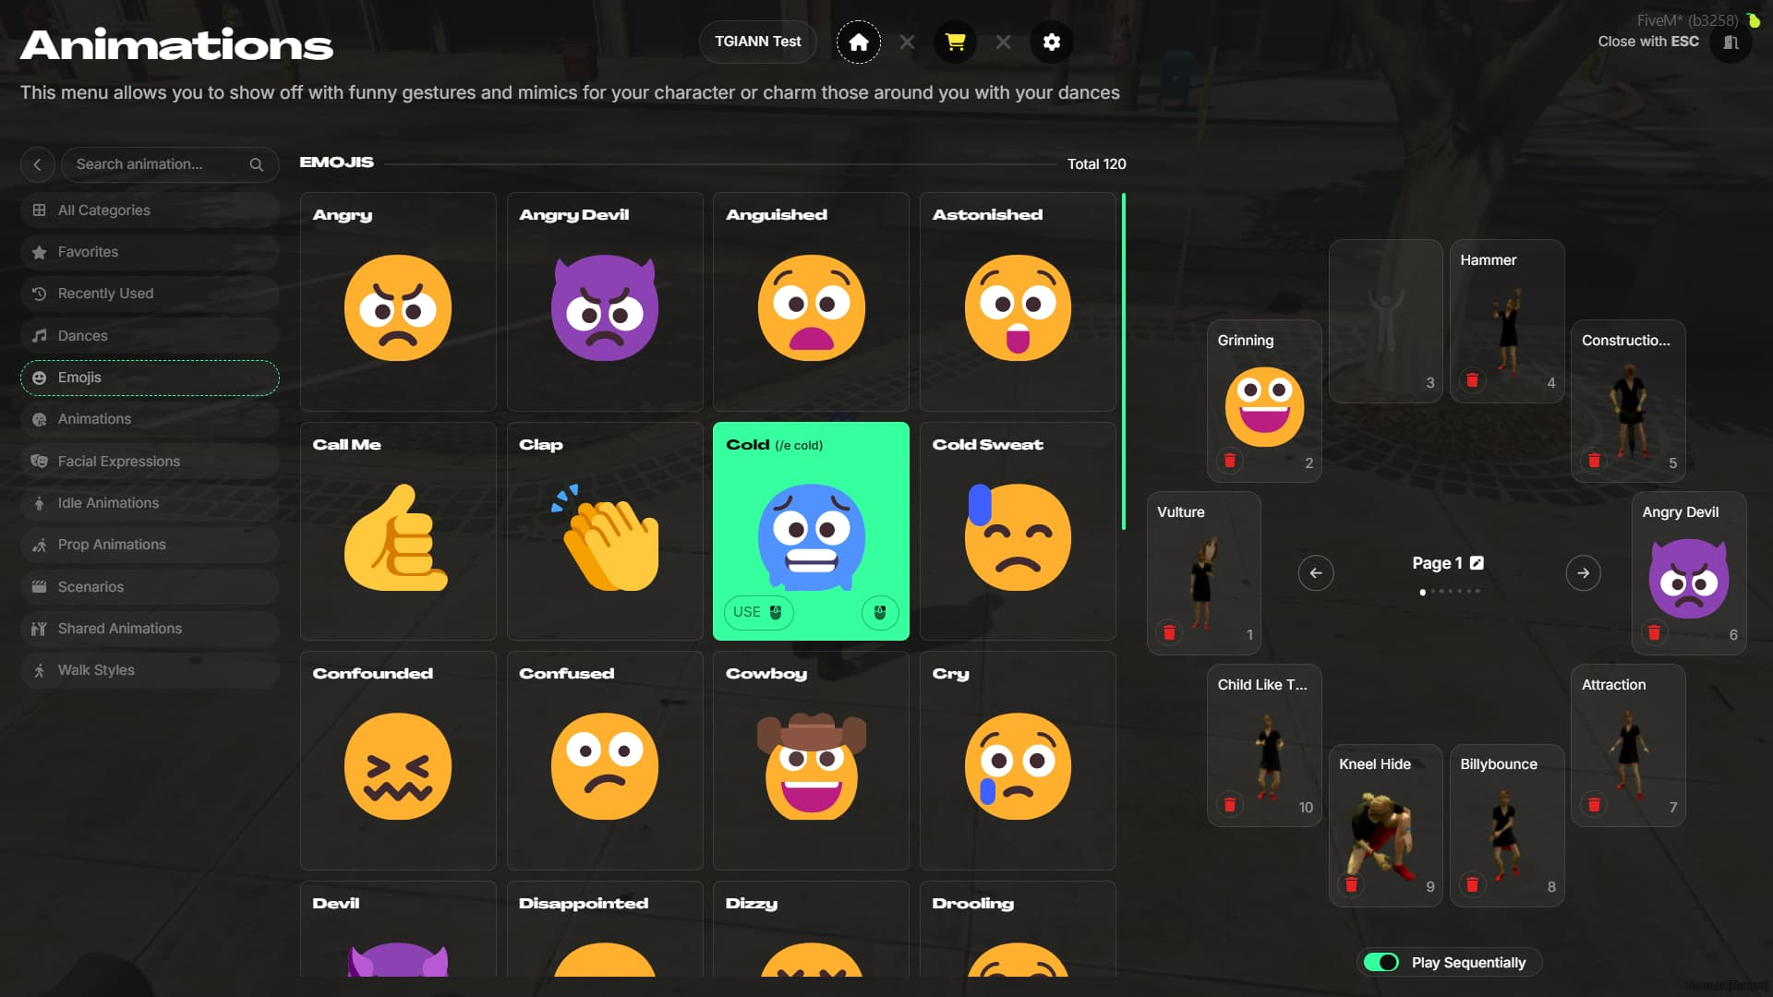The height and width of the screenshot is (997, 1773).
Task: Click the Page 1 edit pencil icon
Action: (x=1477, y=563)
